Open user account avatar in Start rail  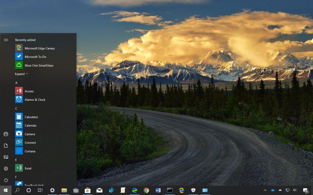[x=6, y=134]
